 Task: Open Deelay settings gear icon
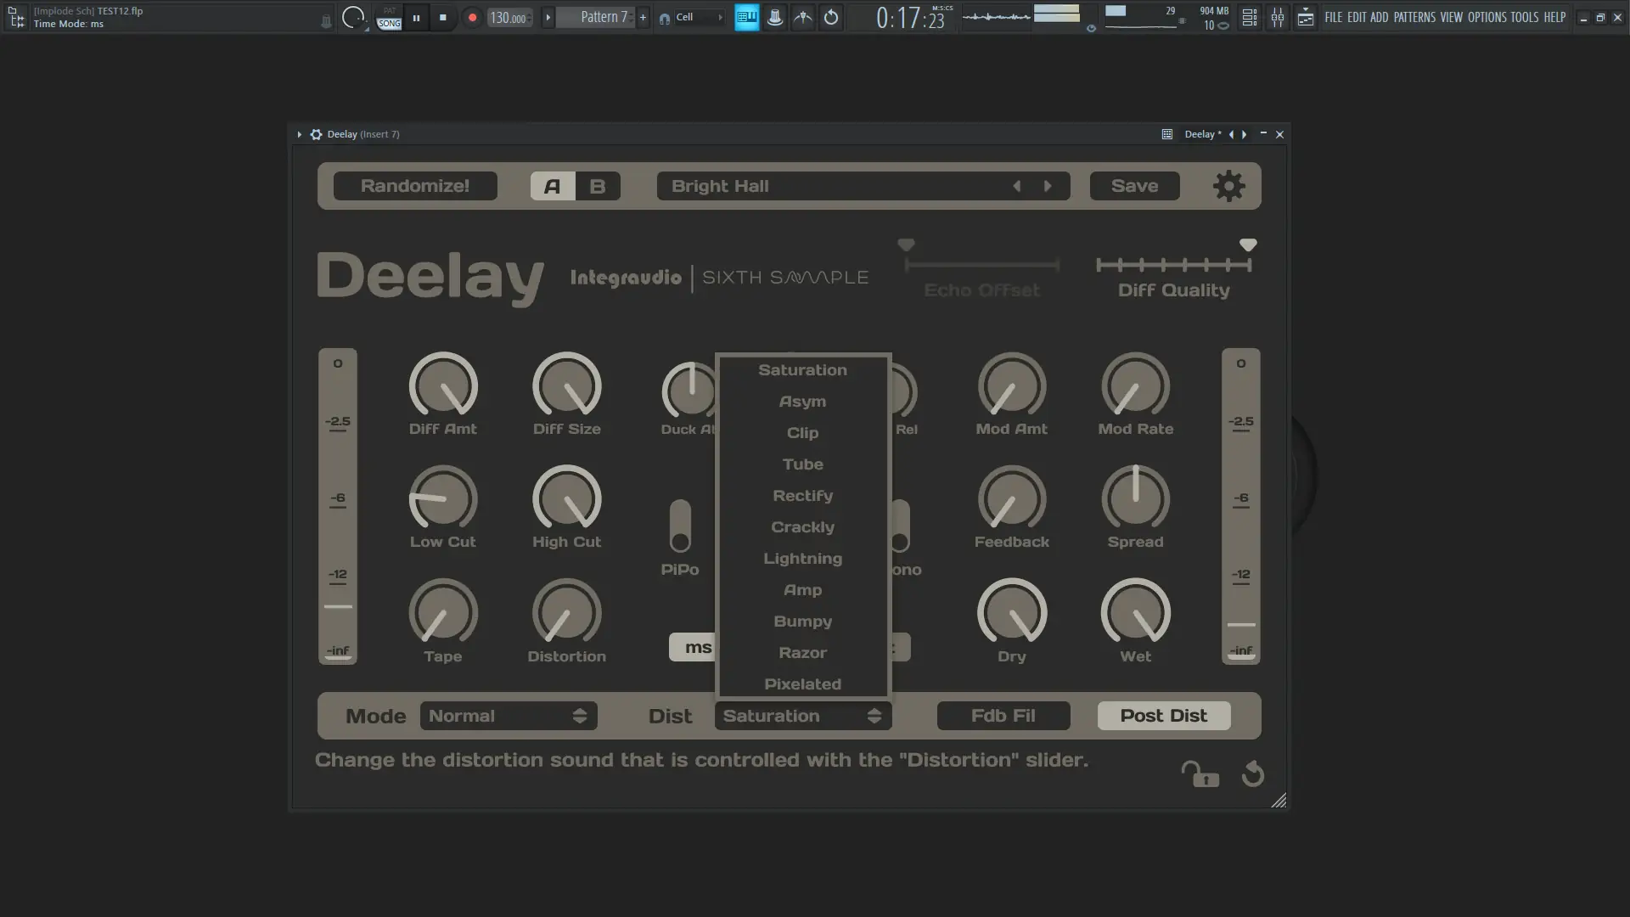(1228, 186)
